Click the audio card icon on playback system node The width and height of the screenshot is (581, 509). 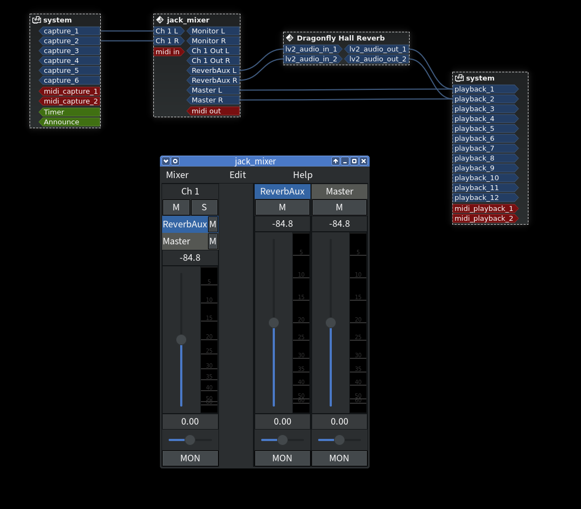[x=458, y=78]
